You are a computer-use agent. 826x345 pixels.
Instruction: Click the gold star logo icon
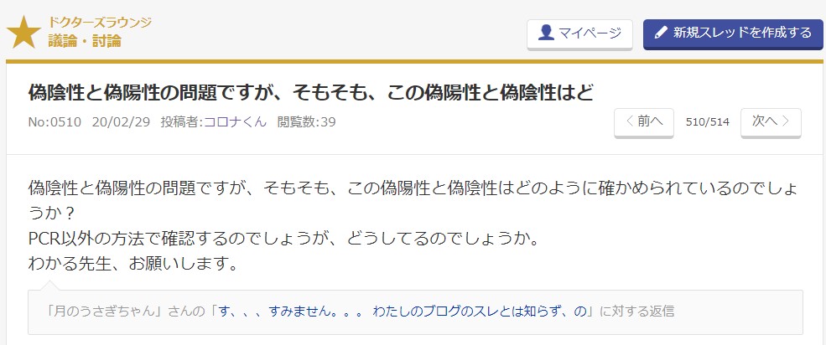click(x=23, y=33)
